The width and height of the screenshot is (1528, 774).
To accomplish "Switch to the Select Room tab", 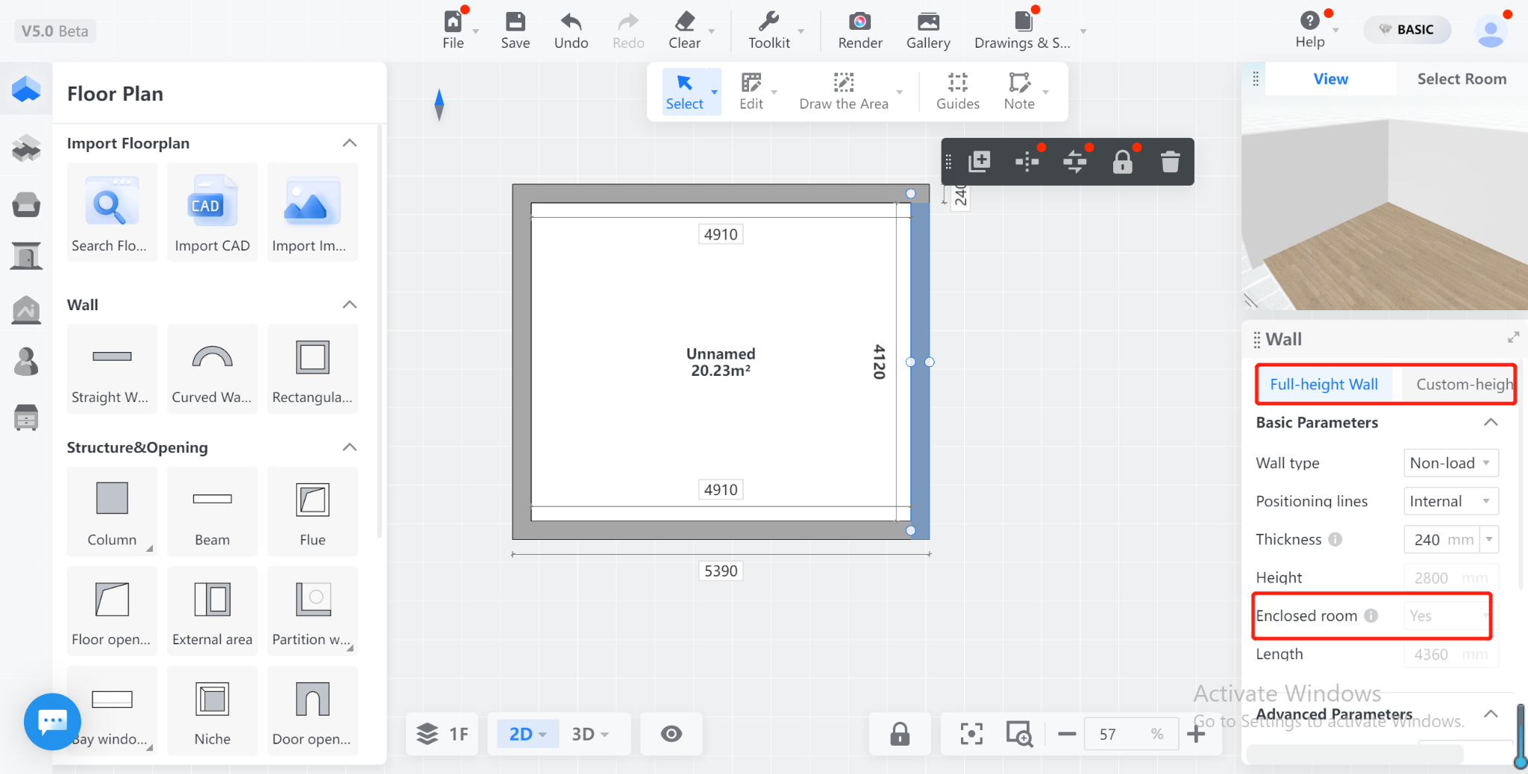I will (1461, 79).
